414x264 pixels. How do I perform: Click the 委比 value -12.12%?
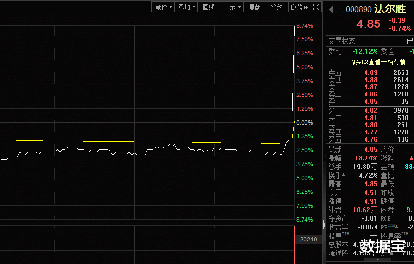365,51
